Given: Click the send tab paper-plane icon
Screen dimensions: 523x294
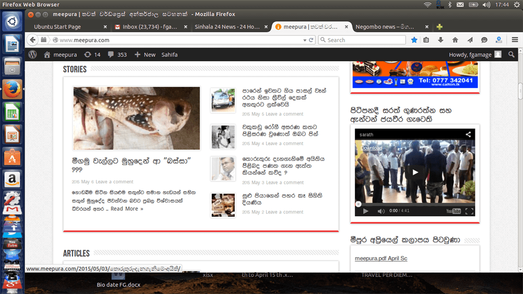Looking at the screenshot, I should [469, 40].
